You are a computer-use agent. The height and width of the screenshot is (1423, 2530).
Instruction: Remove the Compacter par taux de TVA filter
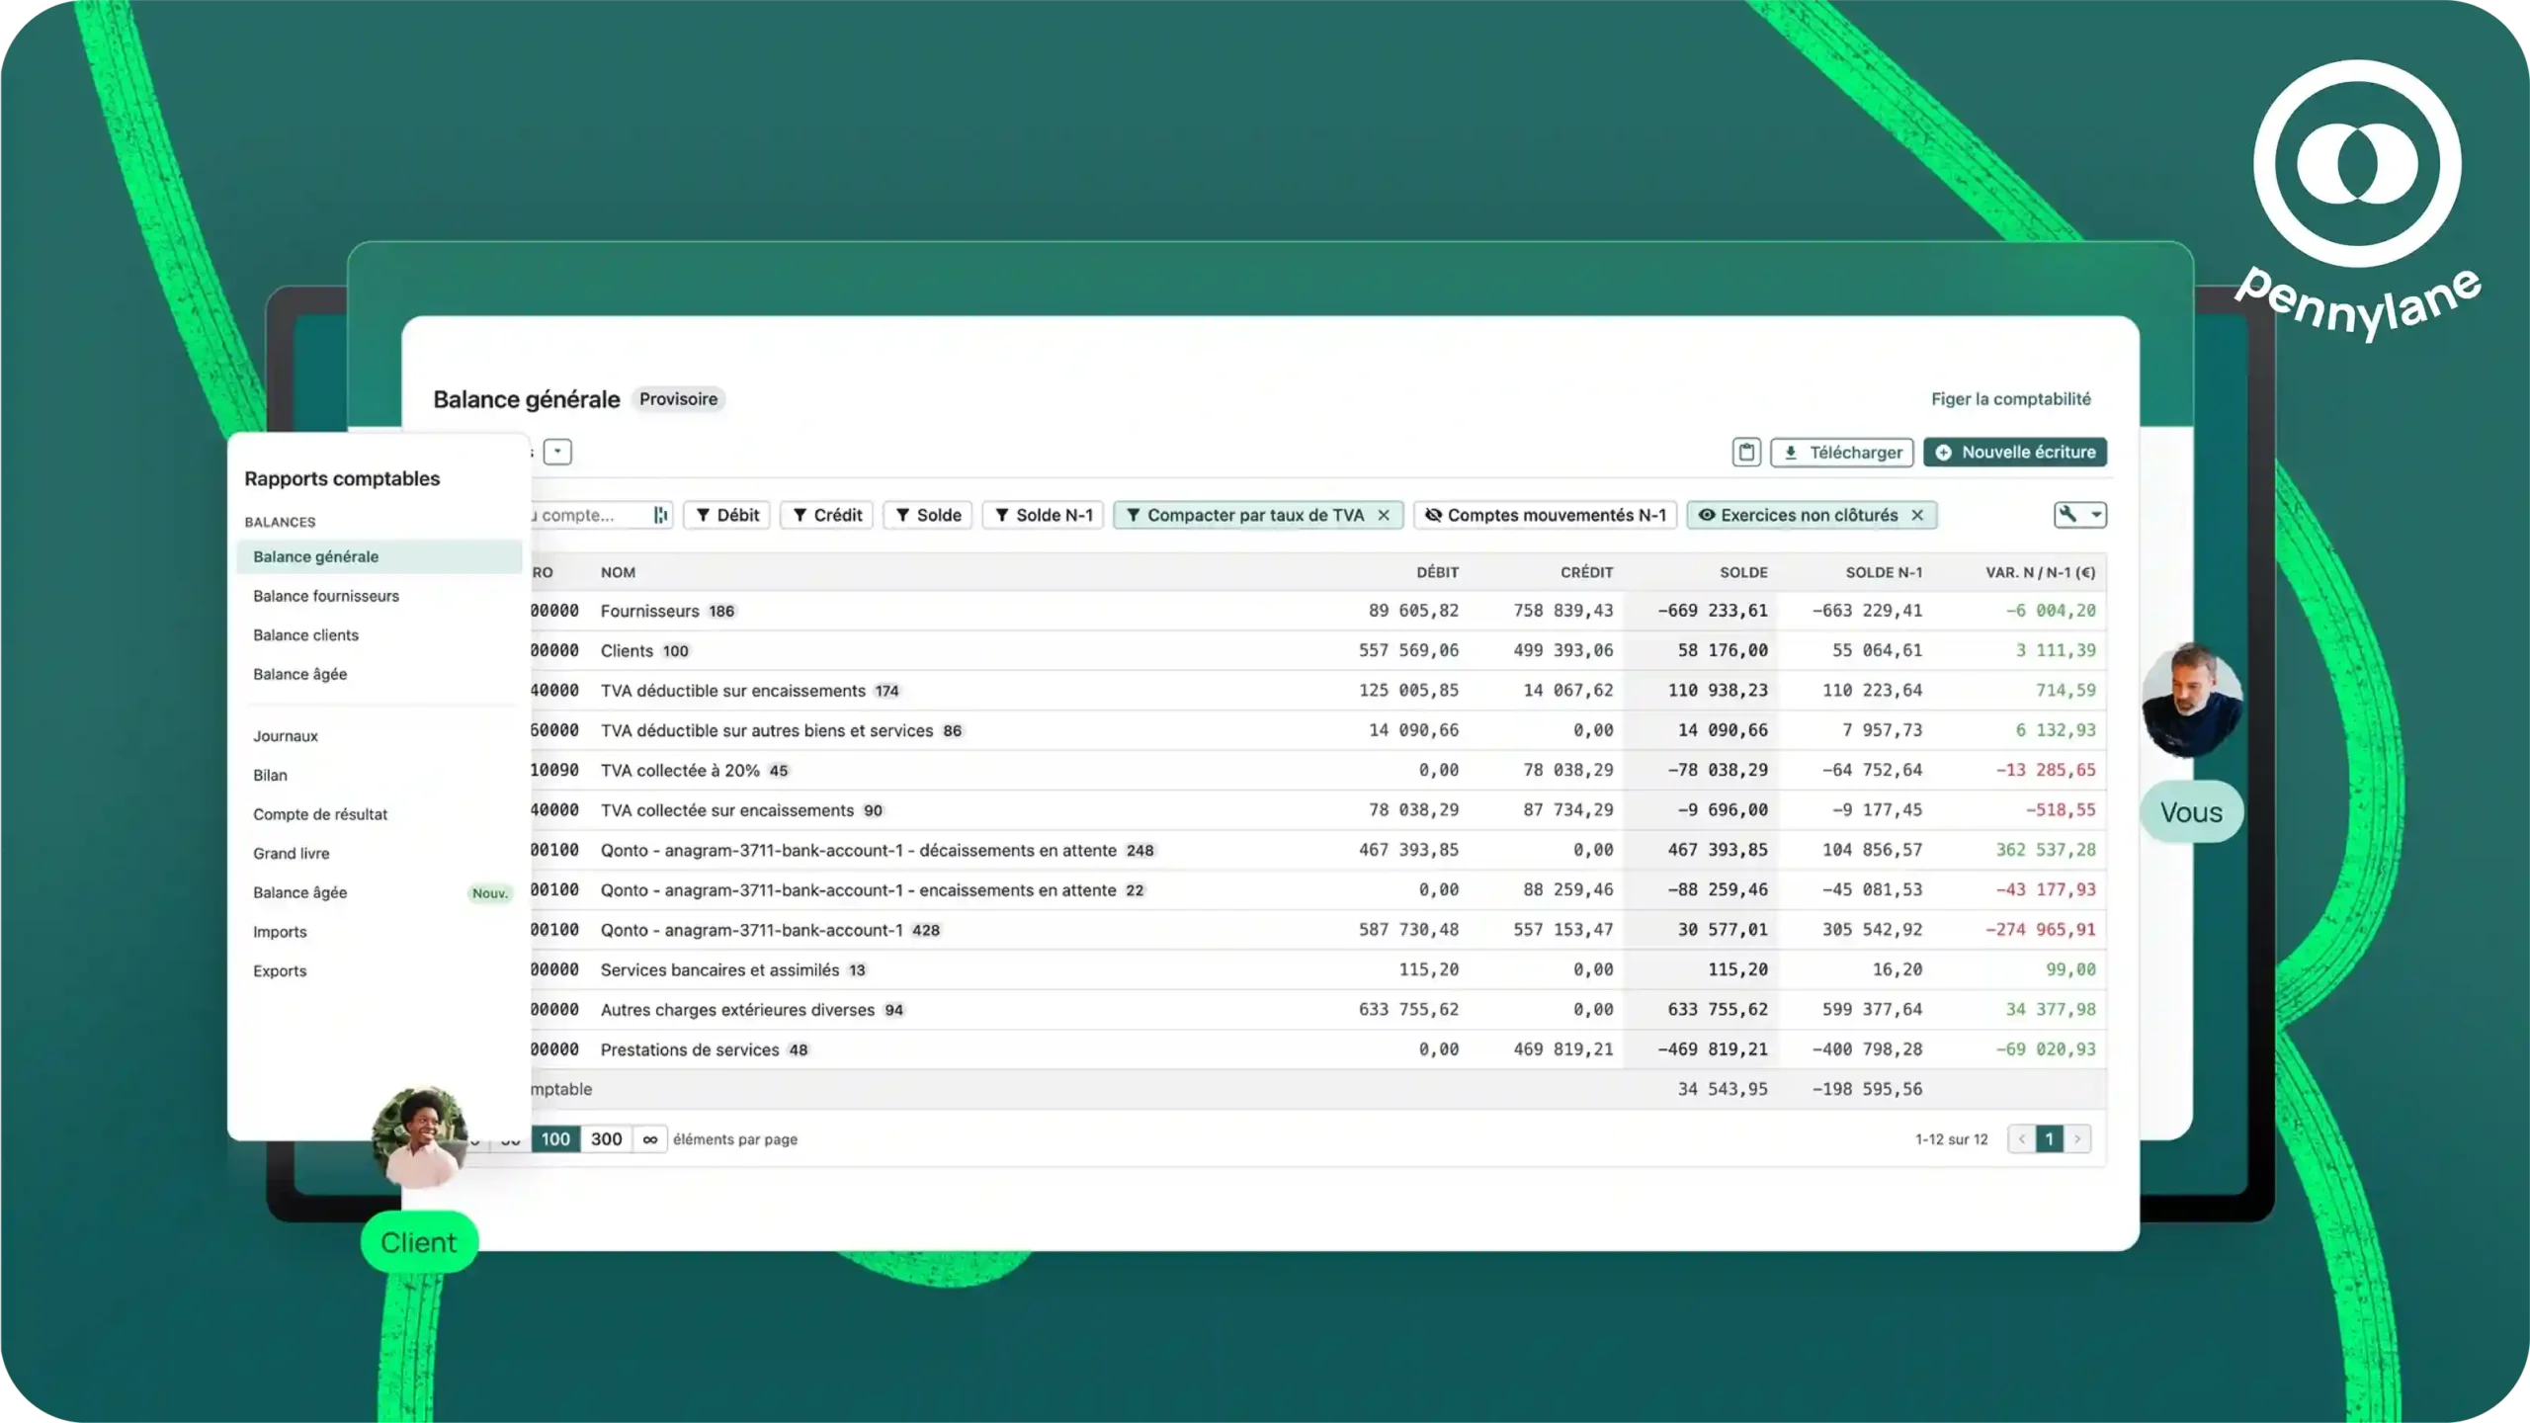(x=1384, y=515)
